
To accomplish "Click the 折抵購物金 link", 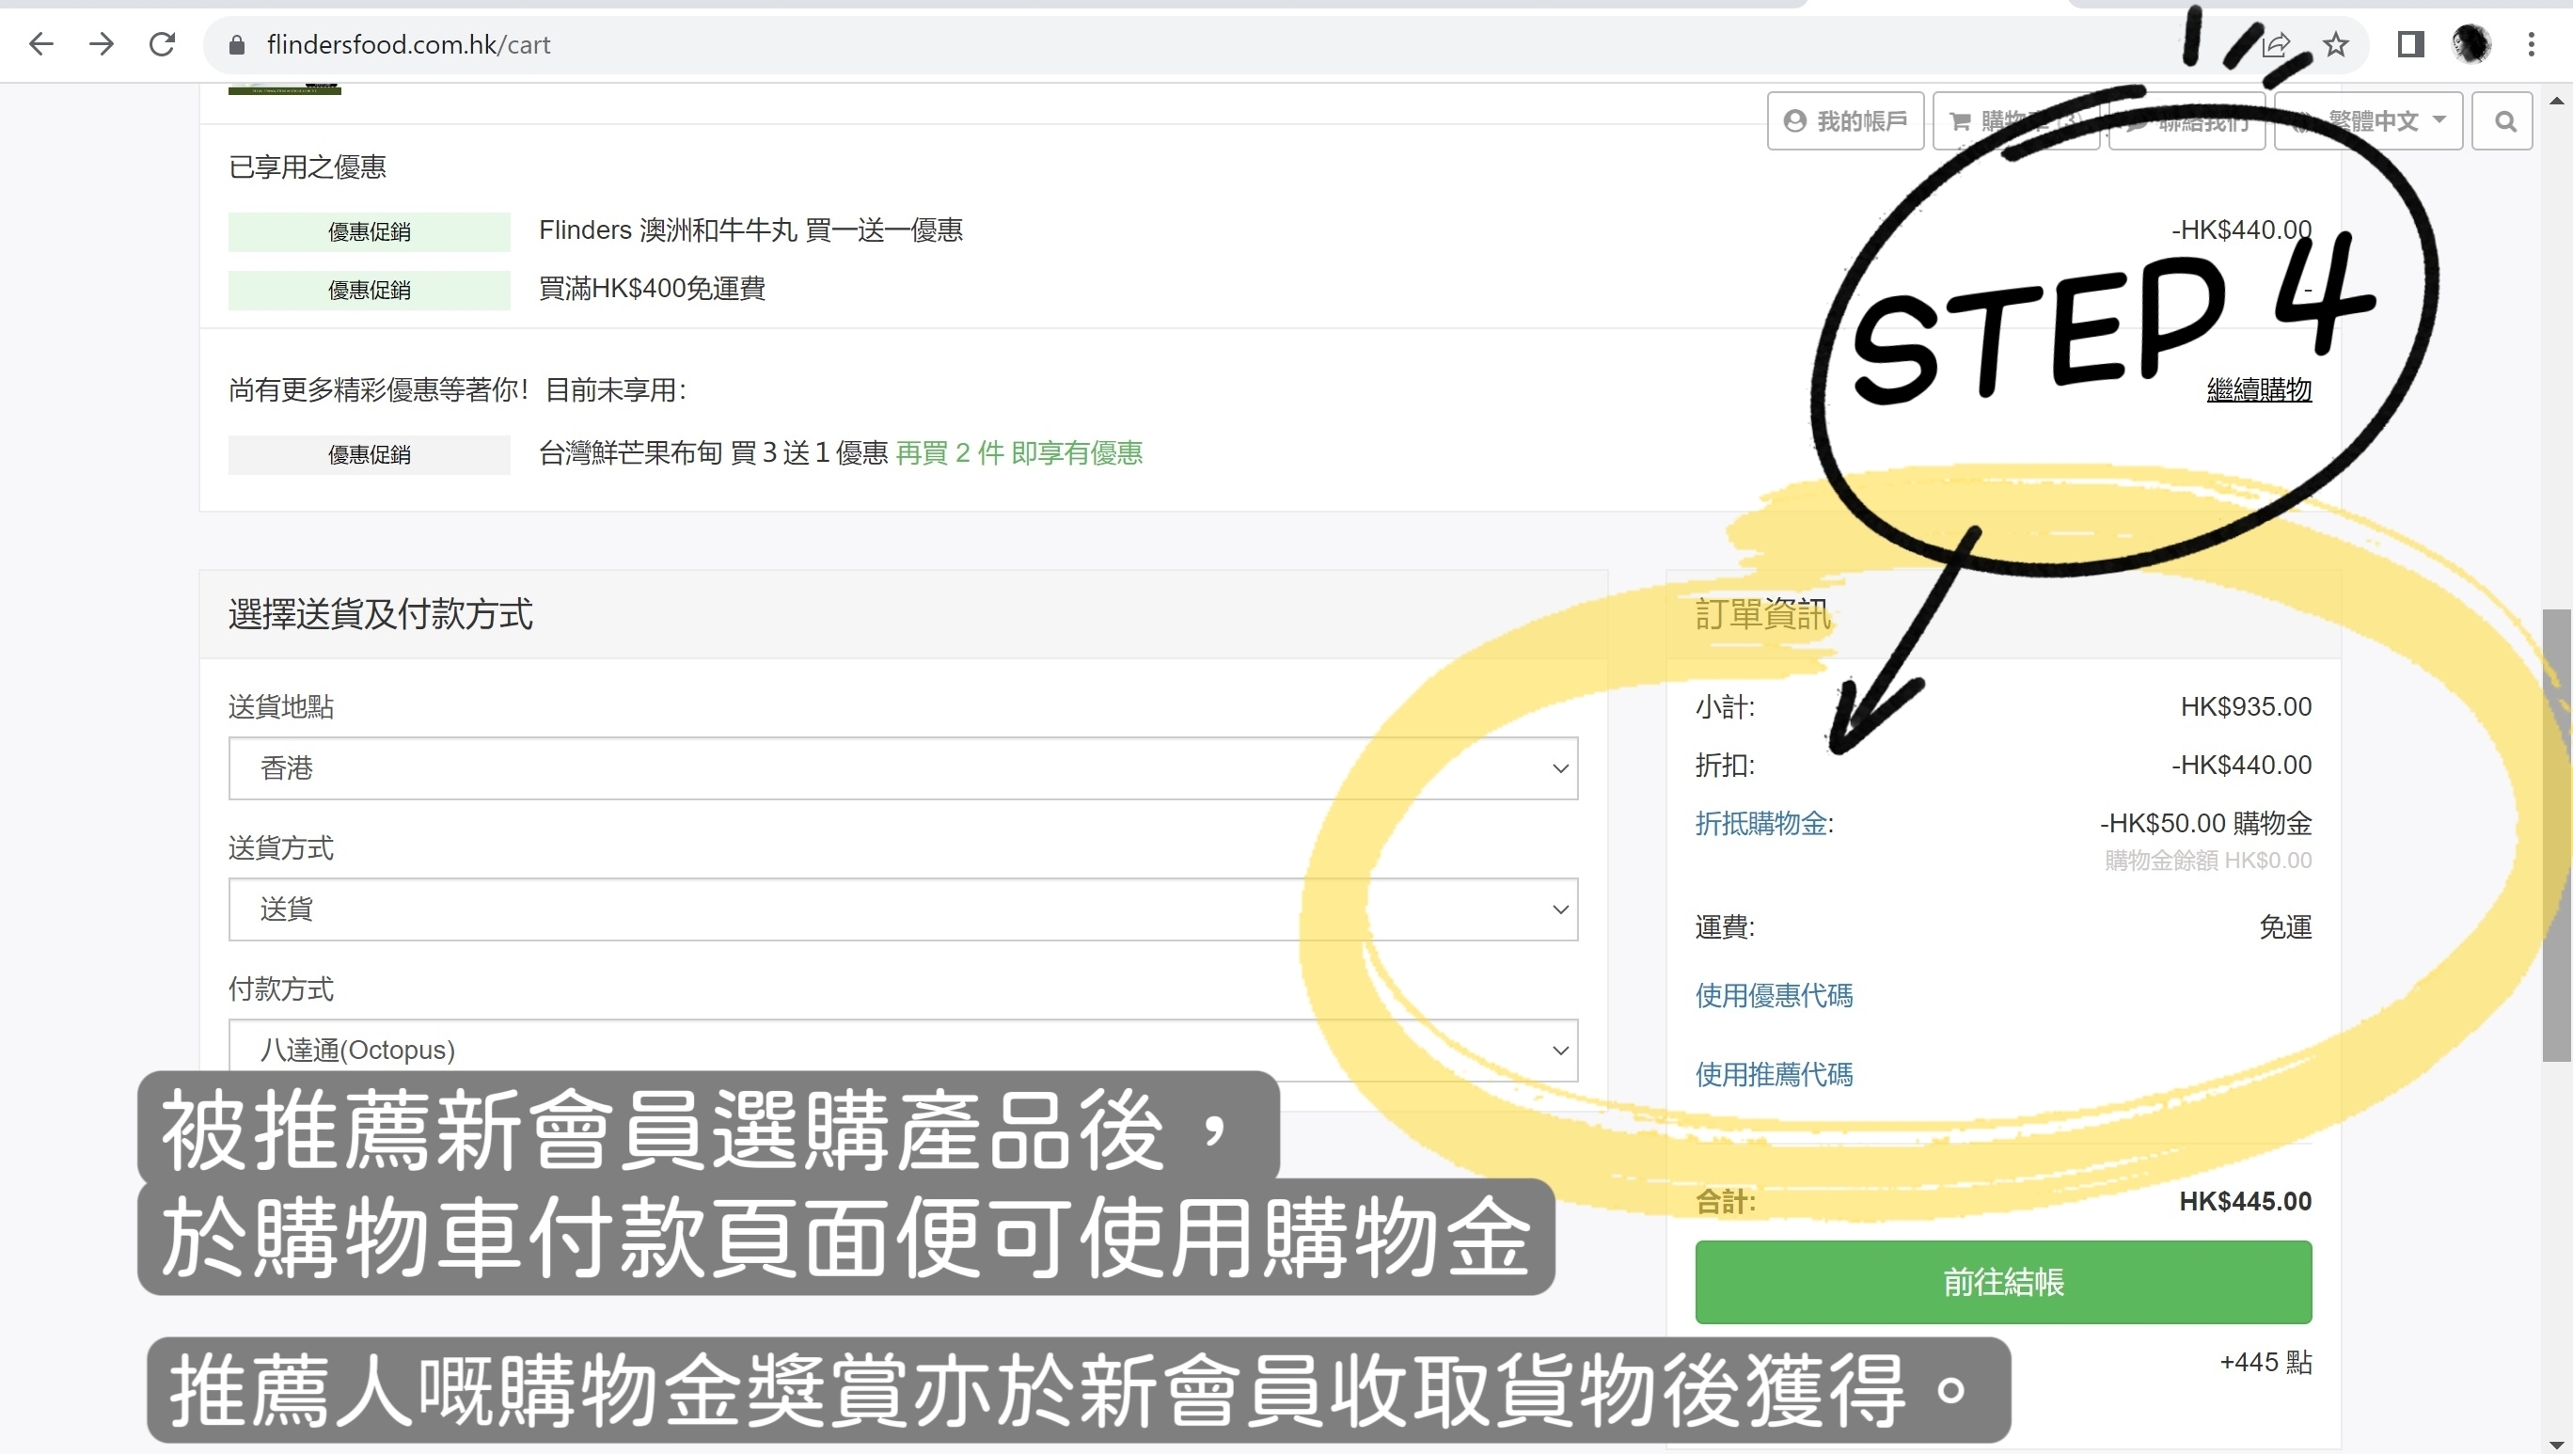I will click(1763, 823).
